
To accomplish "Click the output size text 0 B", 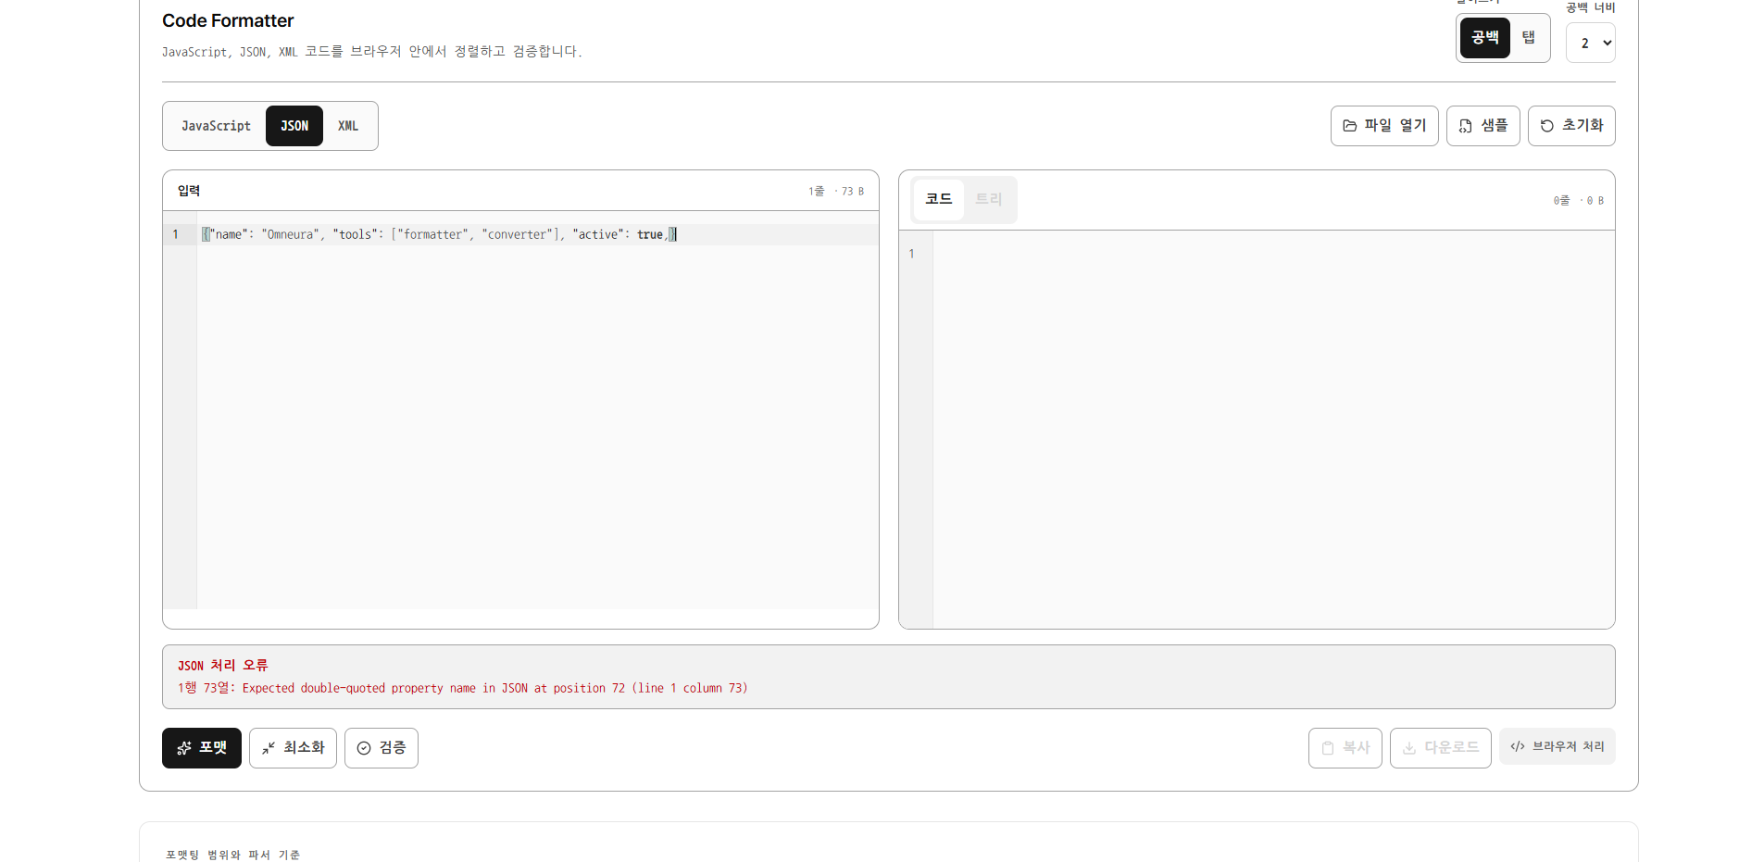I will tap(1595, 201).
